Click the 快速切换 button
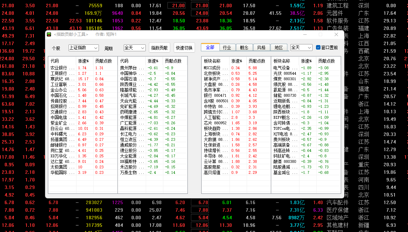This screenshot has width=408, height=232. pos(184,48)
